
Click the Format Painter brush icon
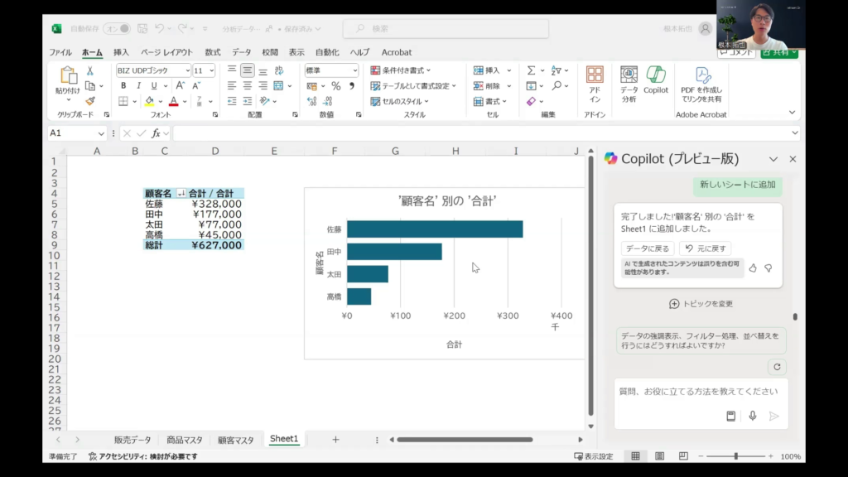[x=90, y=101]
